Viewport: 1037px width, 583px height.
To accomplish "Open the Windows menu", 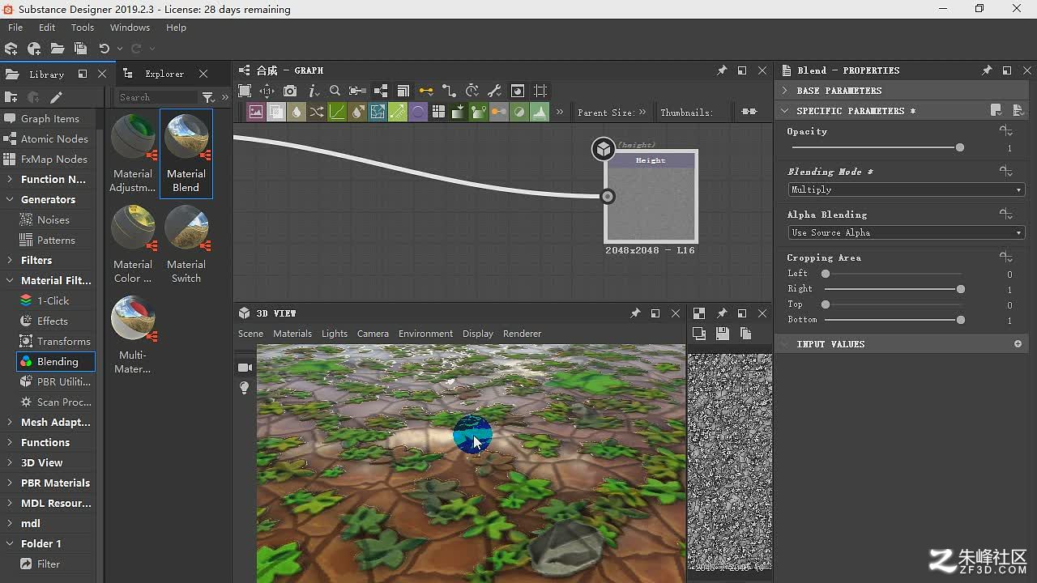I will coord(130,28).
